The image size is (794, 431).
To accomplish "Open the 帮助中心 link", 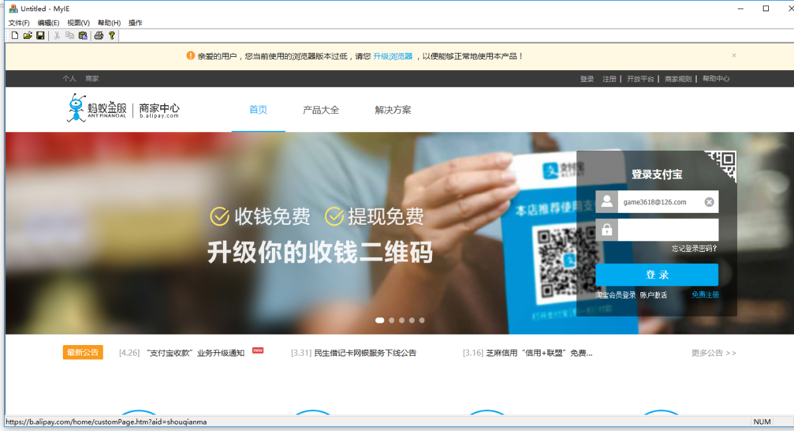I will (x=716, y=79).
